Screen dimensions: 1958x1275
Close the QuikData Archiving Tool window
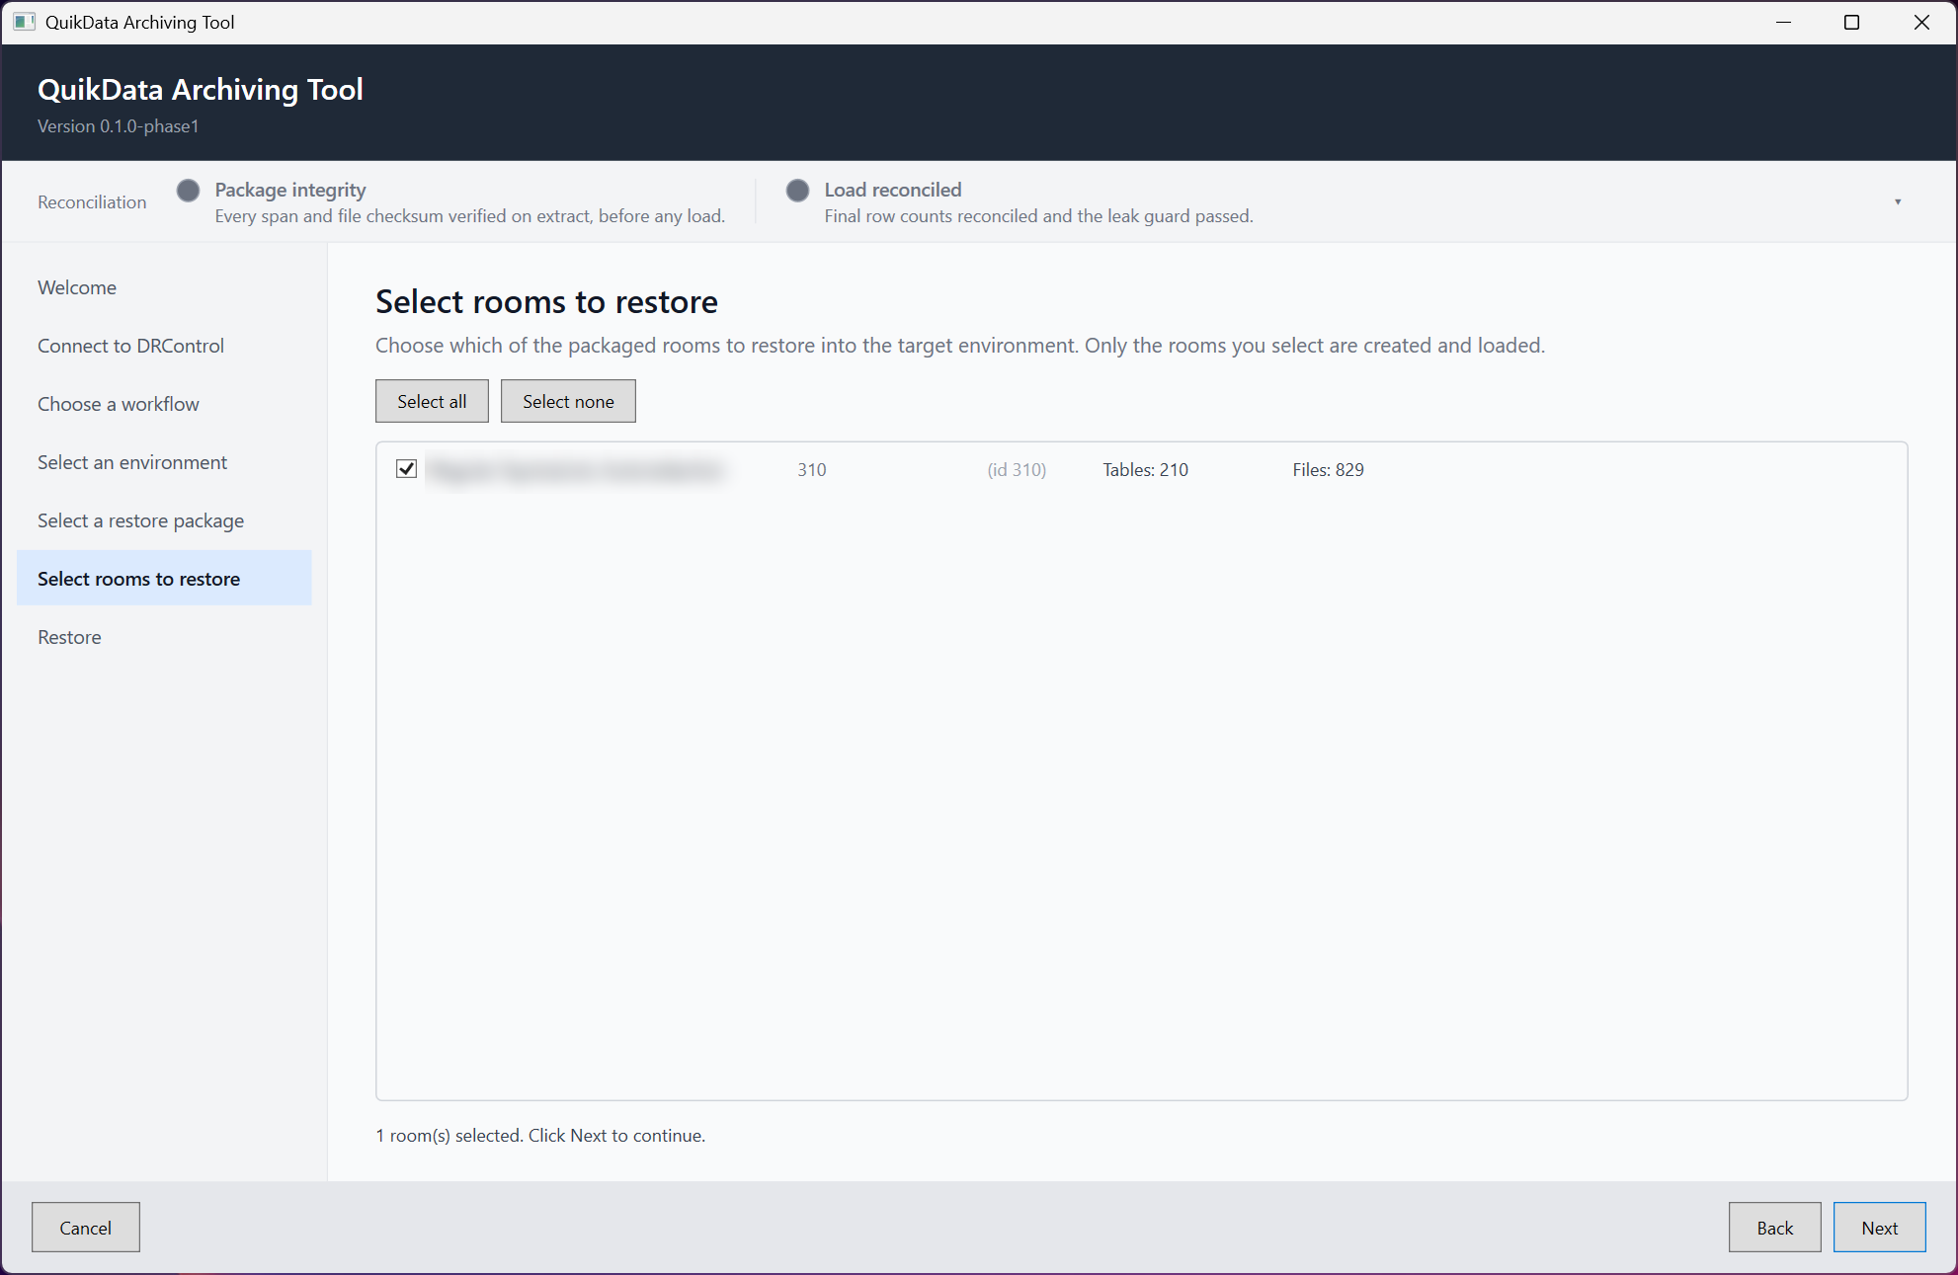(x=1921, y=22)
